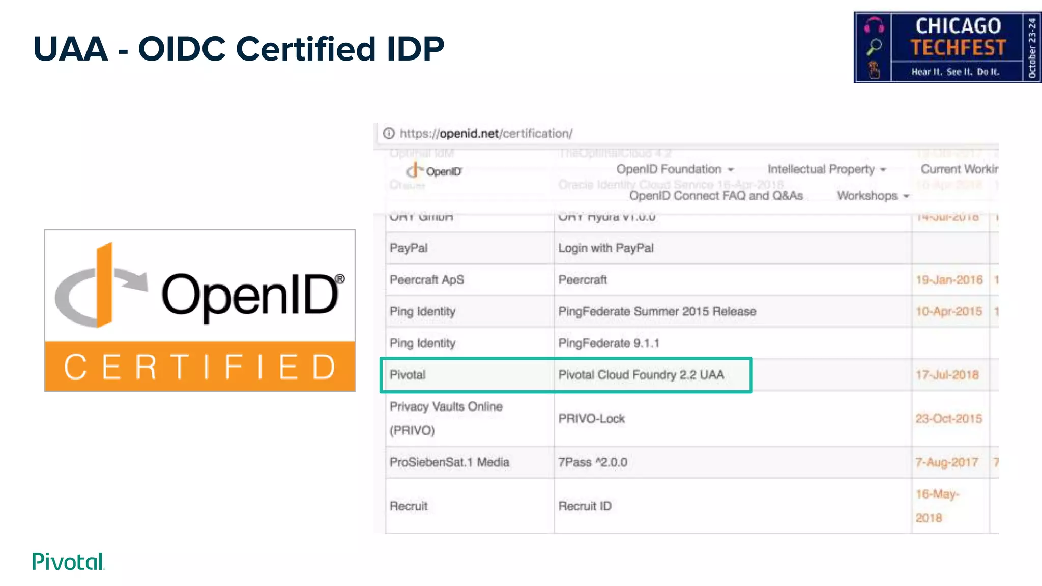Click the slide title 'UAA - OIDC Certified IDP'

click(239, 49)
